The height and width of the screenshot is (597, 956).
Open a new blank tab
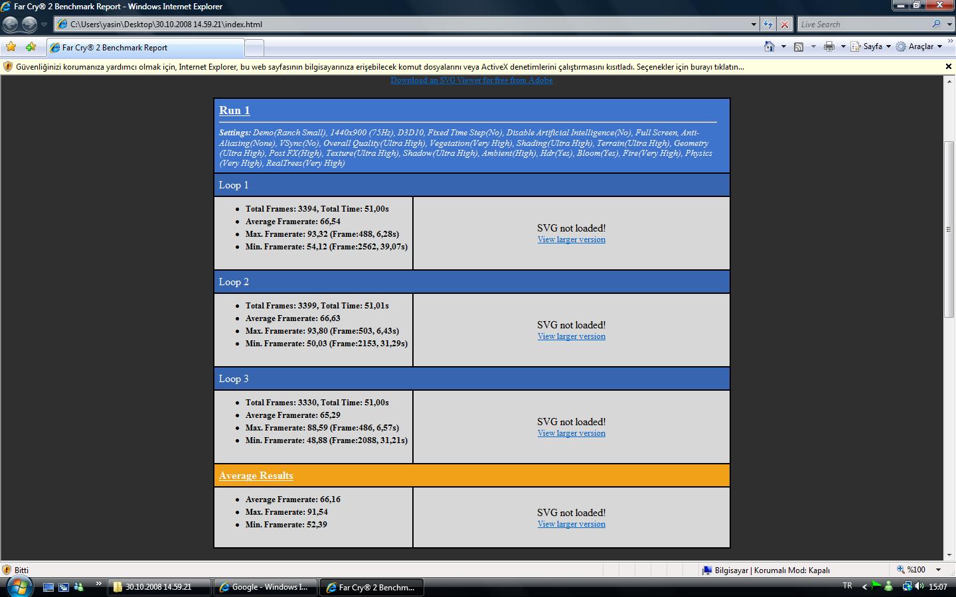[x=254, y=48]
